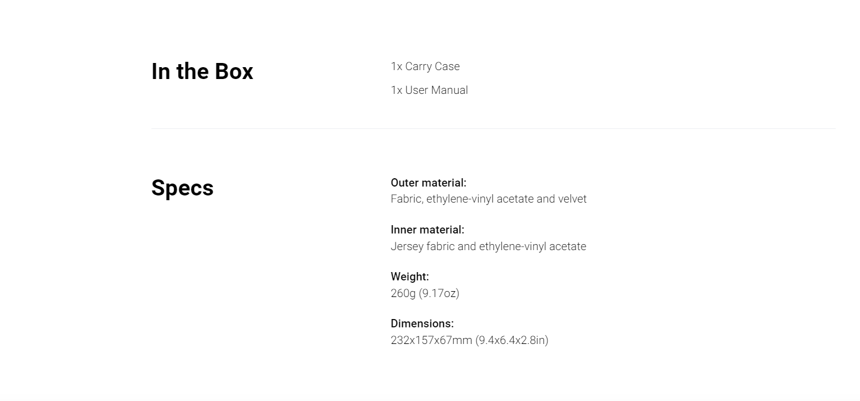This screenshot has width=860, height=401.
Task: Click the word "velvet" in outer material
Action: [572, 199]
